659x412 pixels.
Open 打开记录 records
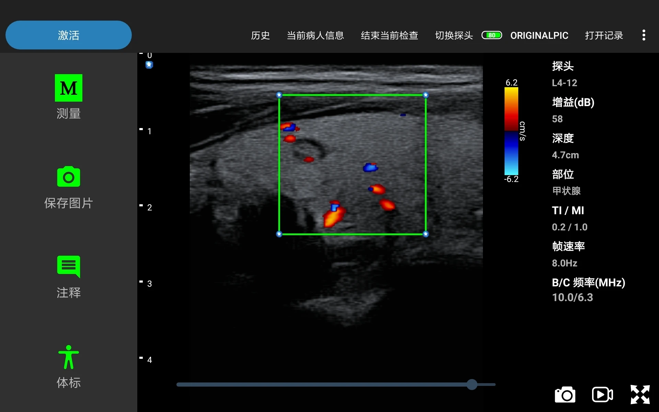604,35
